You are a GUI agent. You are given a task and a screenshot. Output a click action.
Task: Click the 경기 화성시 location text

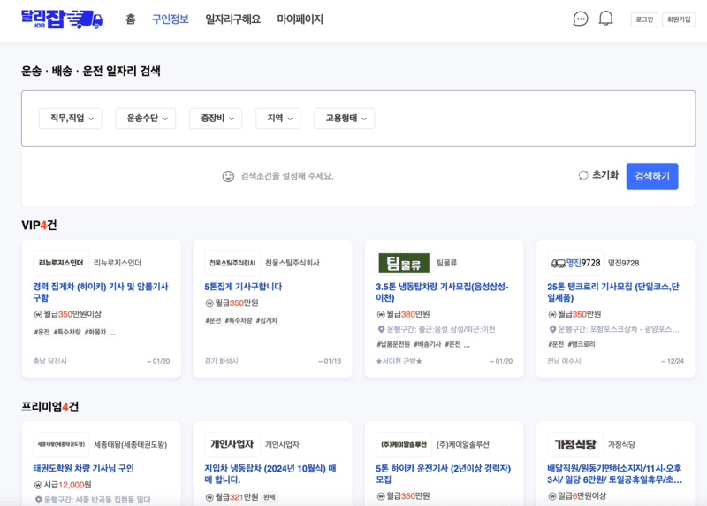click(222, 361)
